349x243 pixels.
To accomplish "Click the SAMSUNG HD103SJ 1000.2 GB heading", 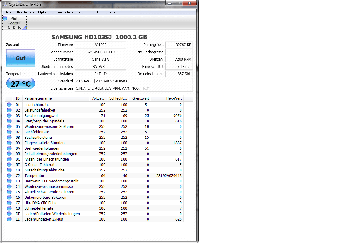I will tap(99, 37).
